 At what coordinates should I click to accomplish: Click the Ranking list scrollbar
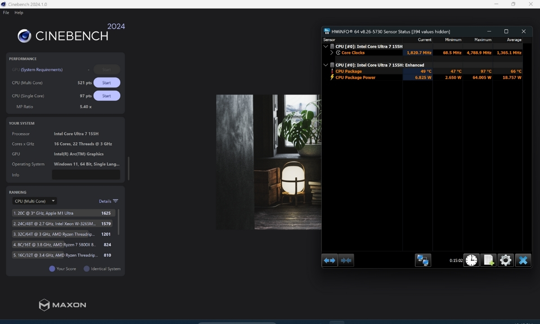[x=118, y=222]
